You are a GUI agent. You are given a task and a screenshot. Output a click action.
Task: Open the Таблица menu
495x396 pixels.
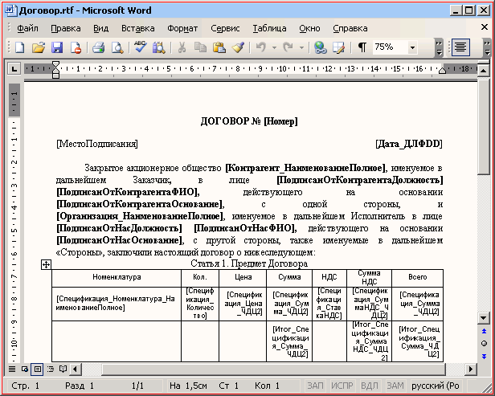[269, 28]
